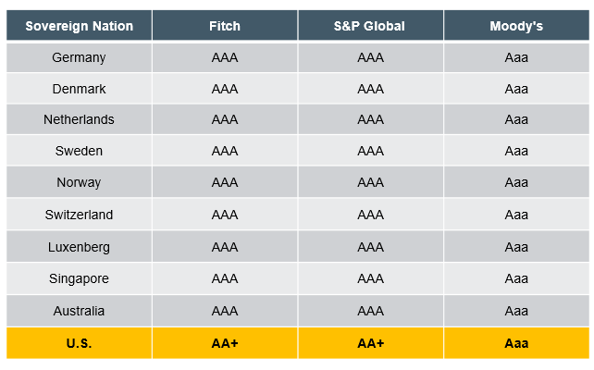Click the U.S. Moody's Aaa rating
The width and height of the screenshot is (594, 370).
point(516,343)
